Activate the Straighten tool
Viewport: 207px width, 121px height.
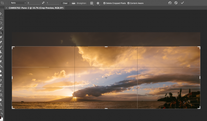[x=79, y=3]
